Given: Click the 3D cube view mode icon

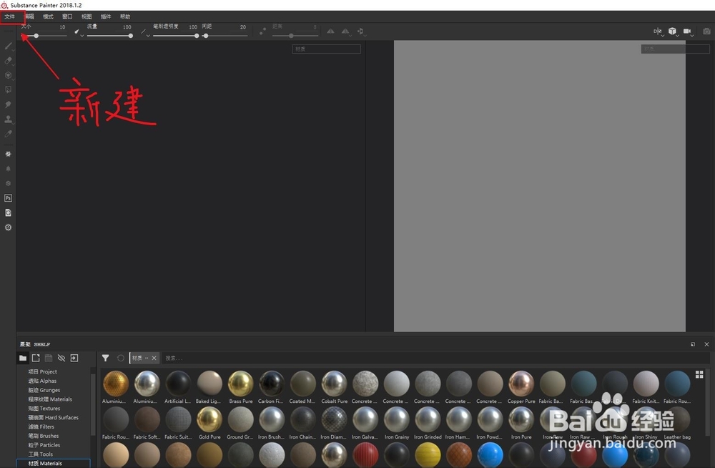Looking at the screenshot, I should (672, 31).
